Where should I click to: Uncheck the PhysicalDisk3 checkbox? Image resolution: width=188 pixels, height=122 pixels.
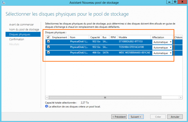click(x=48, y=52)
